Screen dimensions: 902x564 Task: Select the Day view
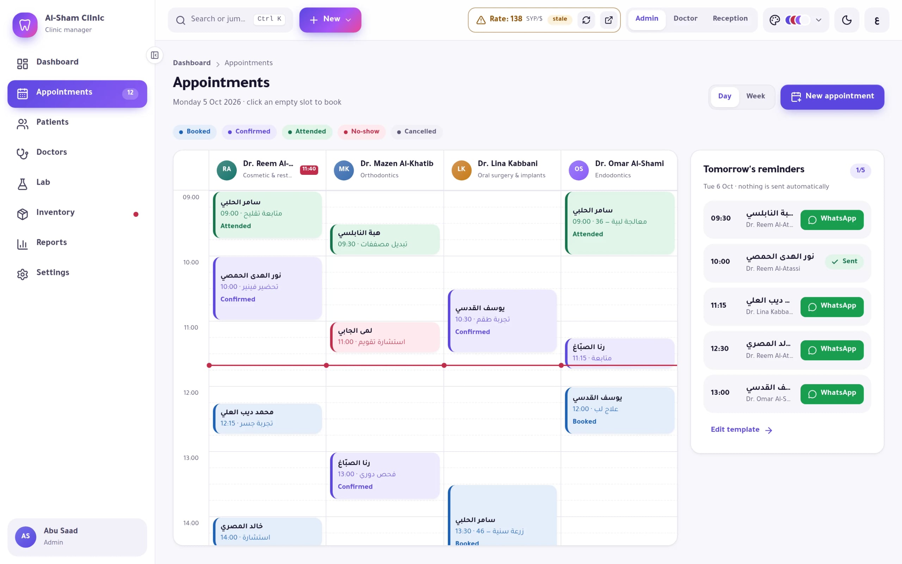[x=724, y=96]
